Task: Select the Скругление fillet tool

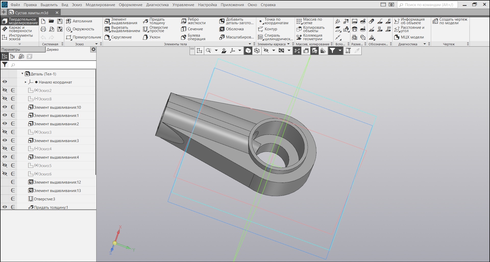Action: (118, 37)
